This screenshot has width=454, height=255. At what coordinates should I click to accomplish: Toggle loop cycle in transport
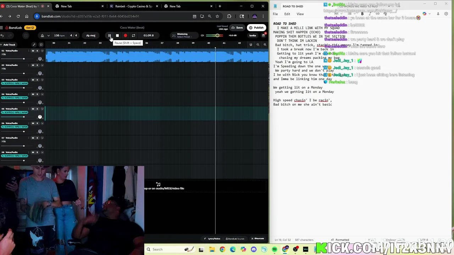tap(133, 35)
